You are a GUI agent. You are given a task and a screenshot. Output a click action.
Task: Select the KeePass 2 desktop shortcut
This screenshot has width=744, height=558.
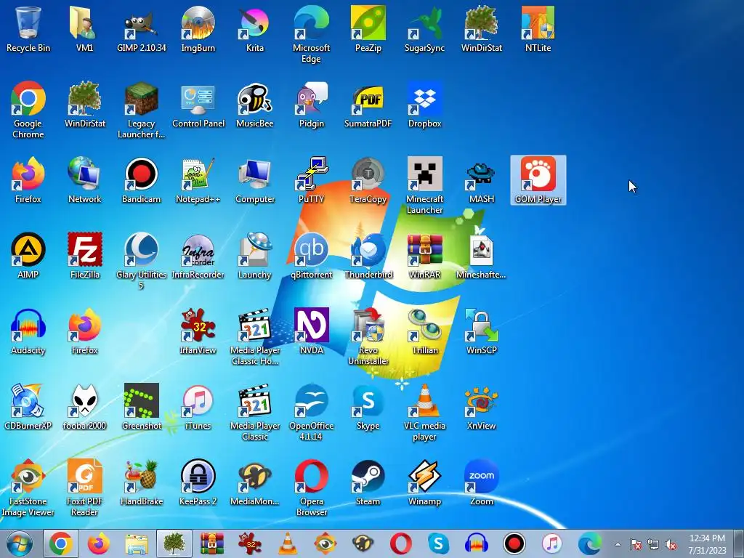coord(198,483)
